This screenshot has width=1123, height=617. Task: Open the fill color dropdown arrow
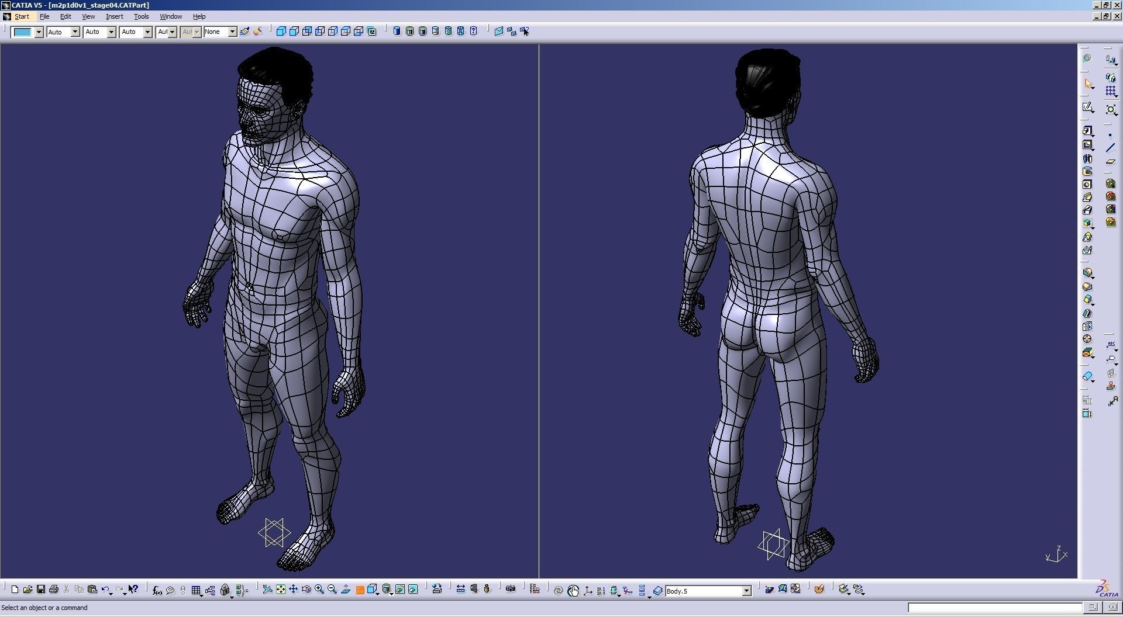[39, 32]
